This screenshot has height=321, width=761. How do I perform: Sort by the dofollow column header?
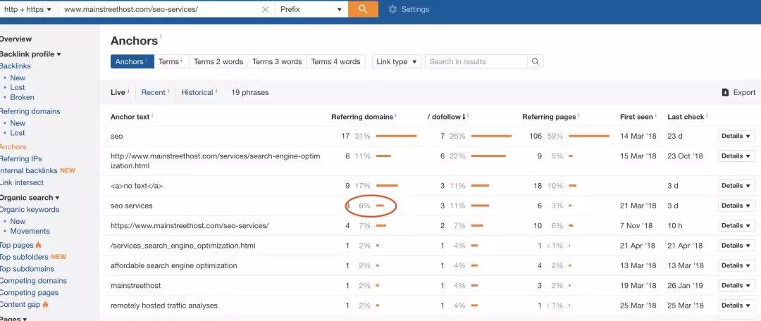pos(446,117)
